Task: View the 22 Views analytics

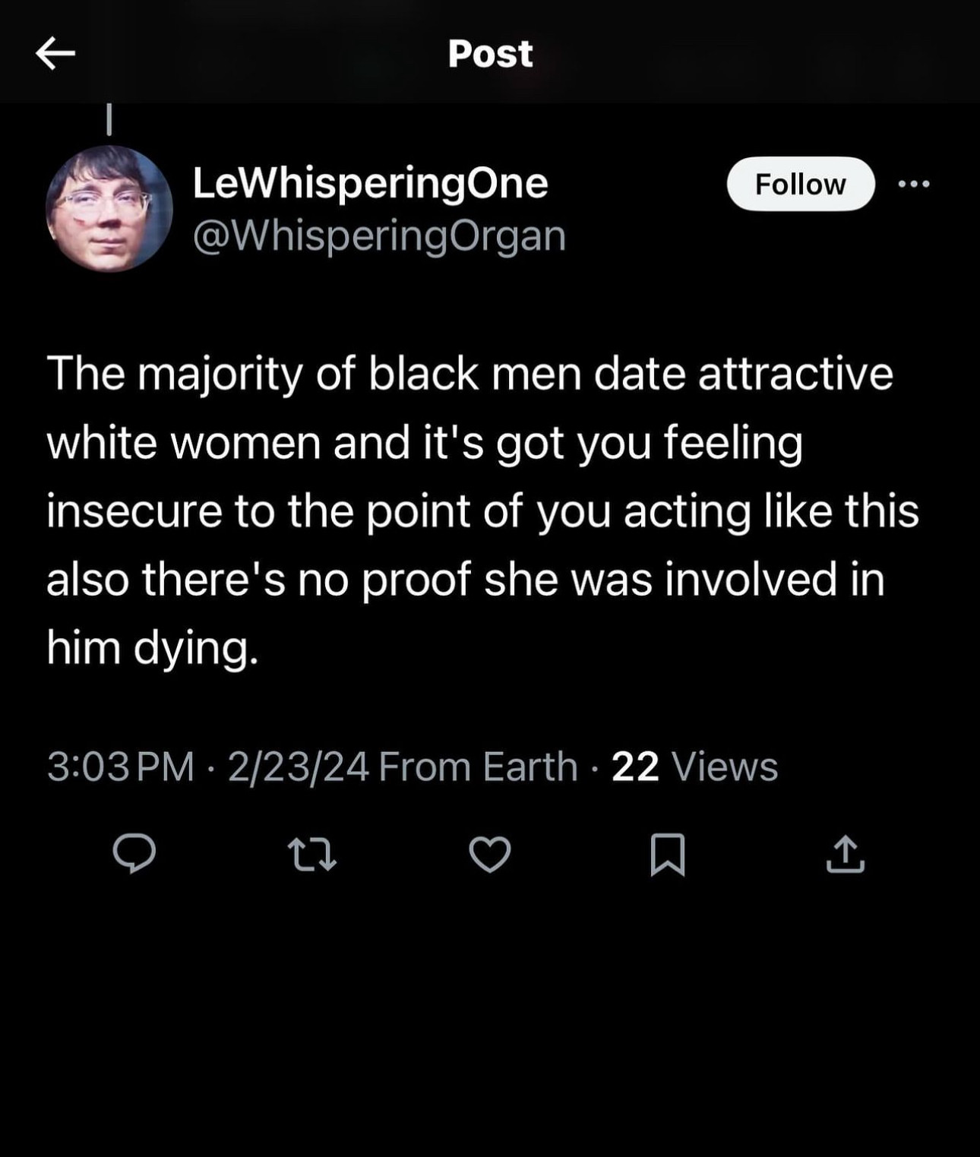Action: (x=694, y=767)
